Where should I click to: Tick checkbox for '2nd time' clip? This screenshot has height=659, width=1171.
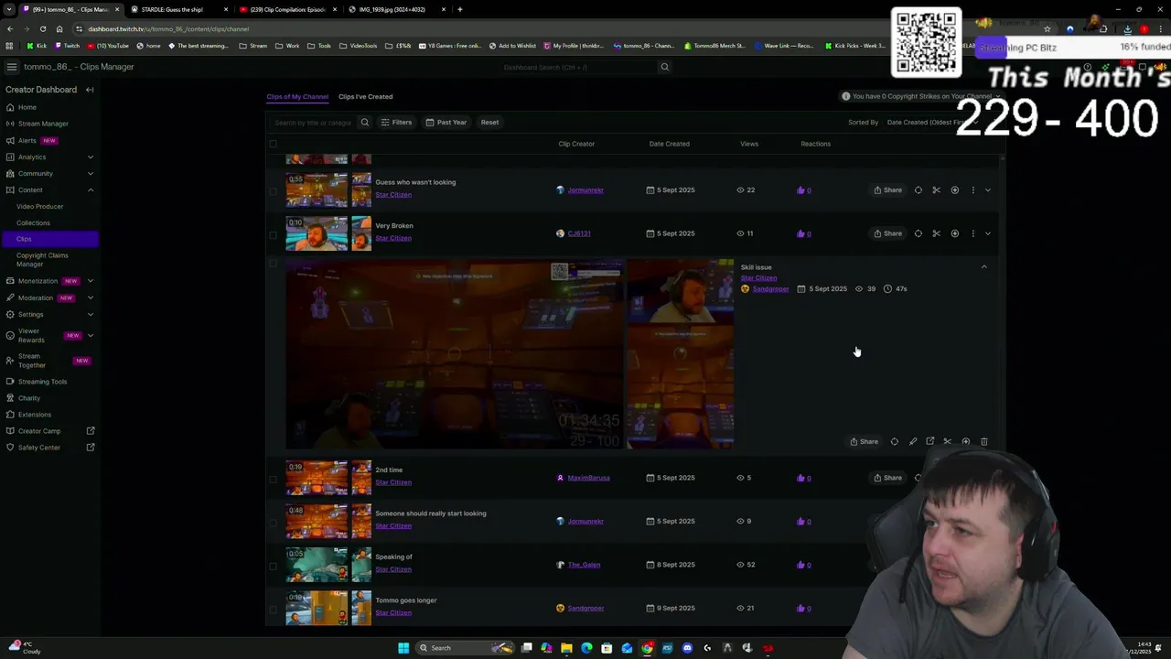coord(273,478)
